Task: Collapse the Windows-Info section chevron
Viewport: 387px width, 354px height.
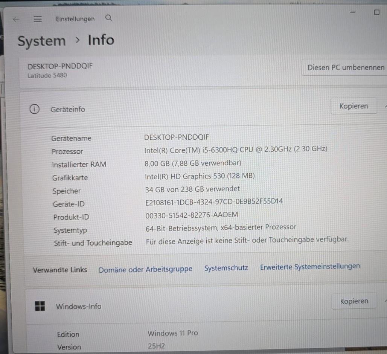Action: point(385,301)
